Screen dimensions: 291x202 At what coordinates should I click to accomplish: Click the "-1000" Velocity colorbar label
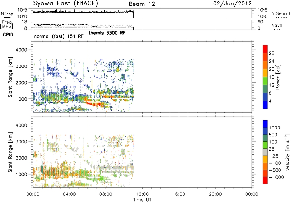pos(276,177)
